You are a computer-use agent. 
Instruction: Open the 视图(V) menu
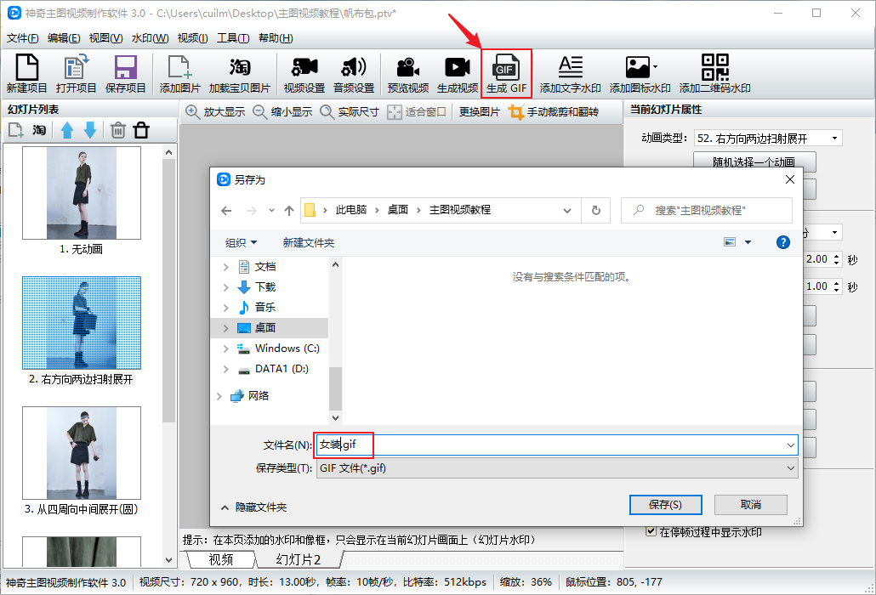[x=105, y=38]
